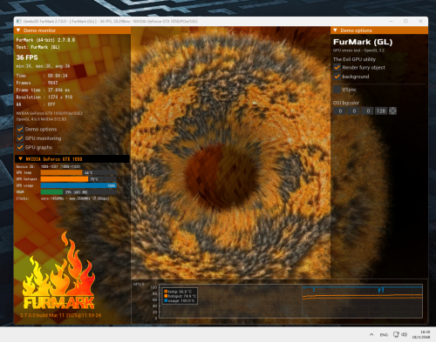
Task: Minimize the FurMark window
Action: point(392,21)
